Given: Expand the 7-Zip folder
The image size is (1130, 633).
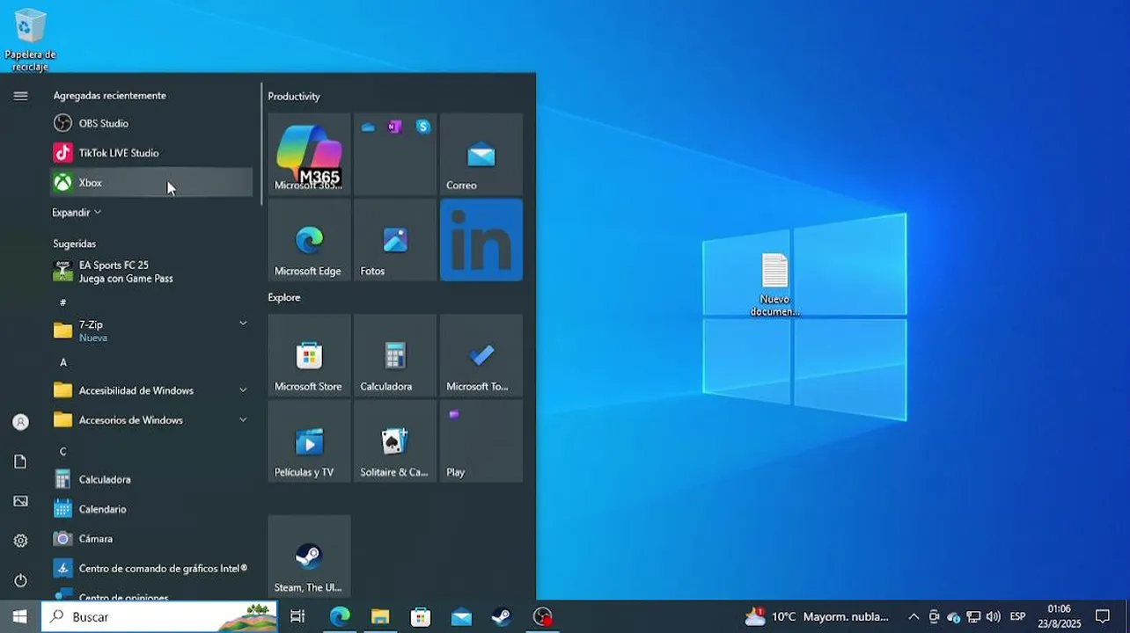Looking at the screenshot, I should click(x=151, y=331).
